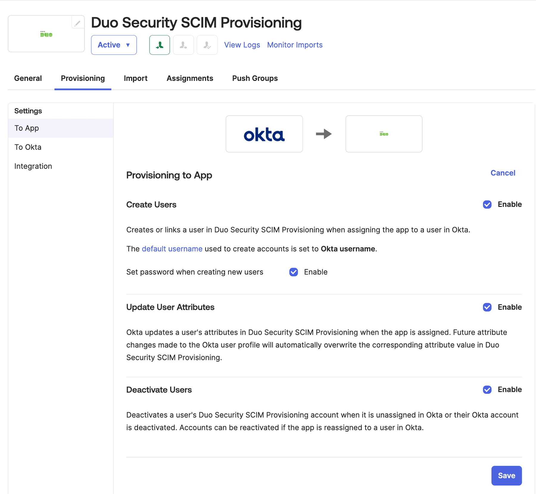
Task: Click the default username link
Action: (x=172, y=249)
